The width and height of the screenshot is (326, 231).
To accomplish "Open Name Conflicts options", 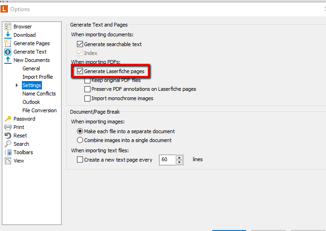I will pyautogui.click(x=39, y=94).
